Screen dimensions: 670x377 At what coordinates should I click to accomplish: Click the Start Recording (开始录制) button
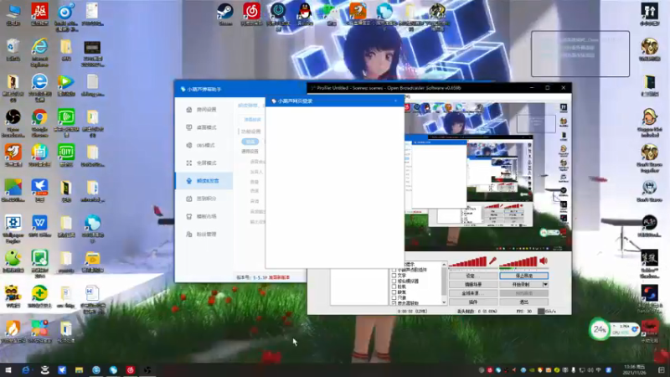tap(520, 284)
